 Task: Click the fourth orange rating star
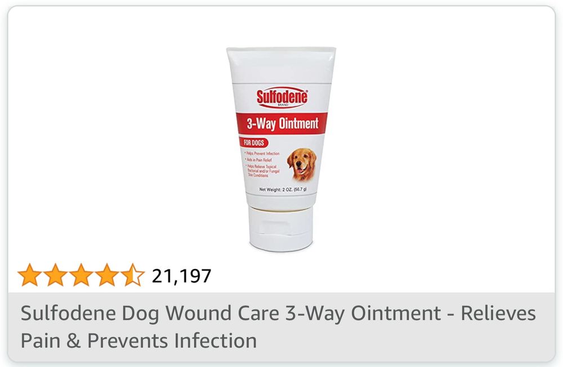pos(107,275)
